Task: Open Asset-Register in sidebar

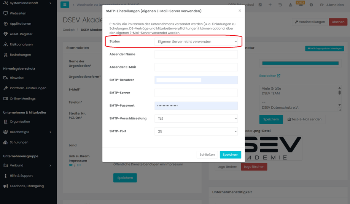Action: pyautogui.click(x=21, y=34)
